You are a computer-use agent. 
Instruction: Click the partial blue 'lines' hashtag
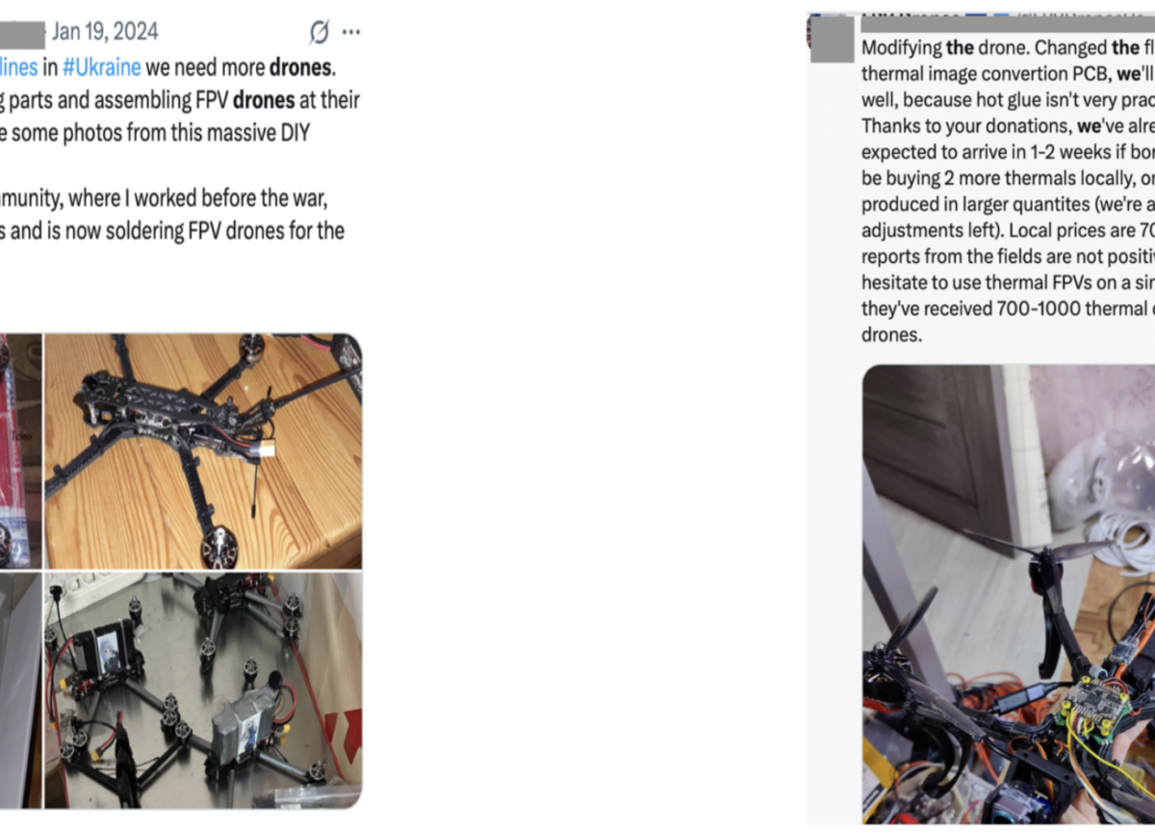point(19,68)
